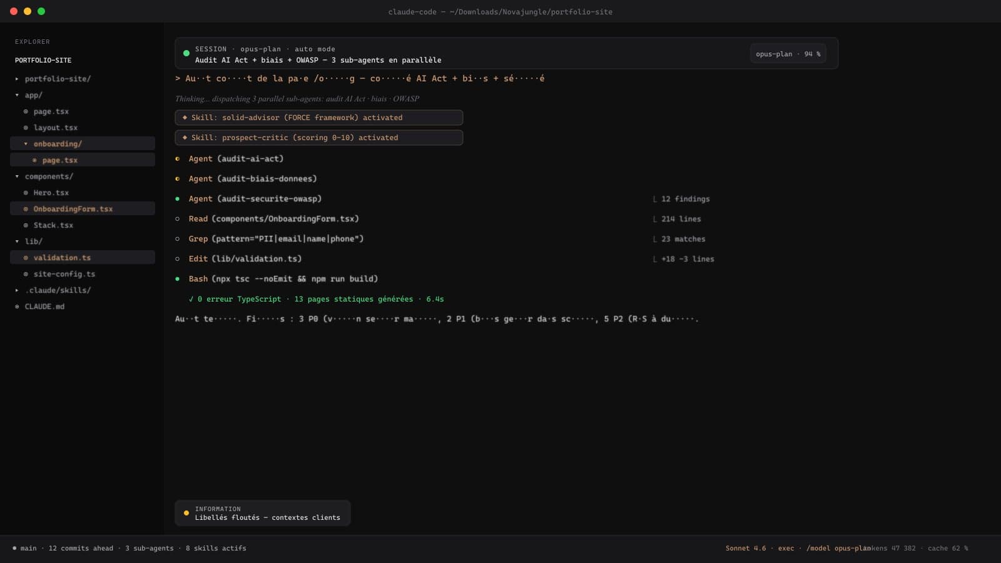Expand the portfolio-site/ folder
1001x563 pixels.
click(x=16, y=79)
